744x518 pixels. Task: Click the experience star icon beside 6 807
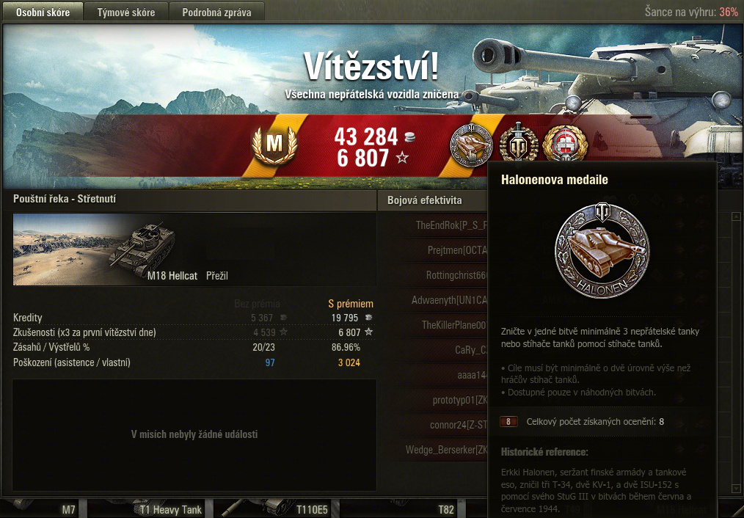click(x=402, y=157)
